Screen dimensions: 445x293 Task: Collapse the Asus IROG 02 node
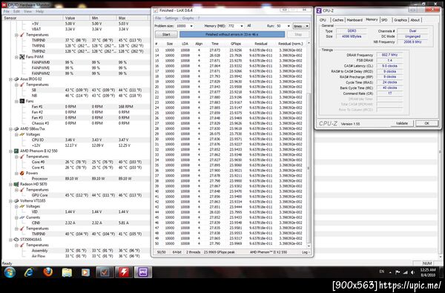point(11,79)
